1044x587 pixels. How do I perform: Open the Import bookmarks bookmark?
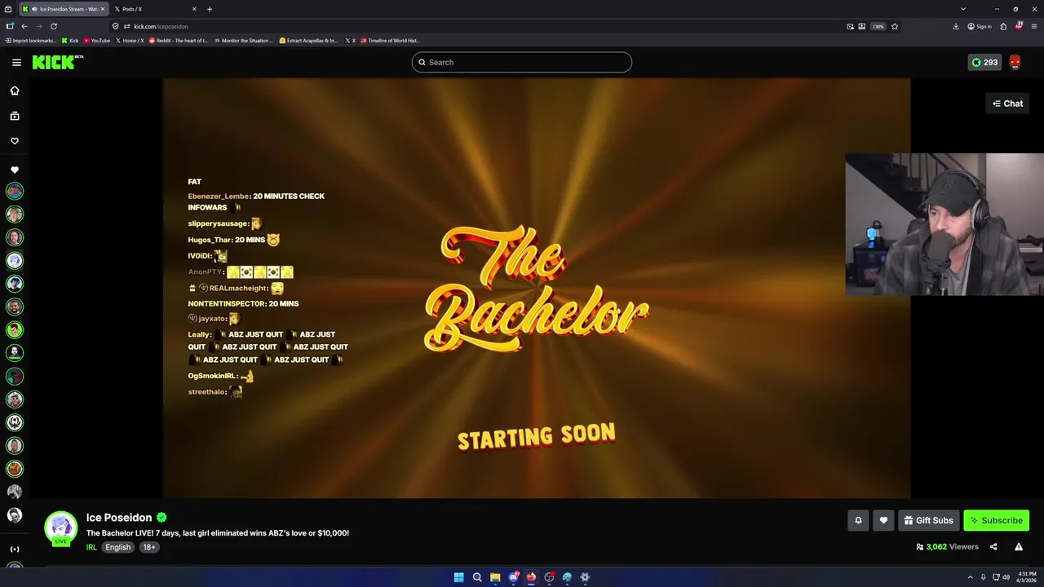(31, 40)
